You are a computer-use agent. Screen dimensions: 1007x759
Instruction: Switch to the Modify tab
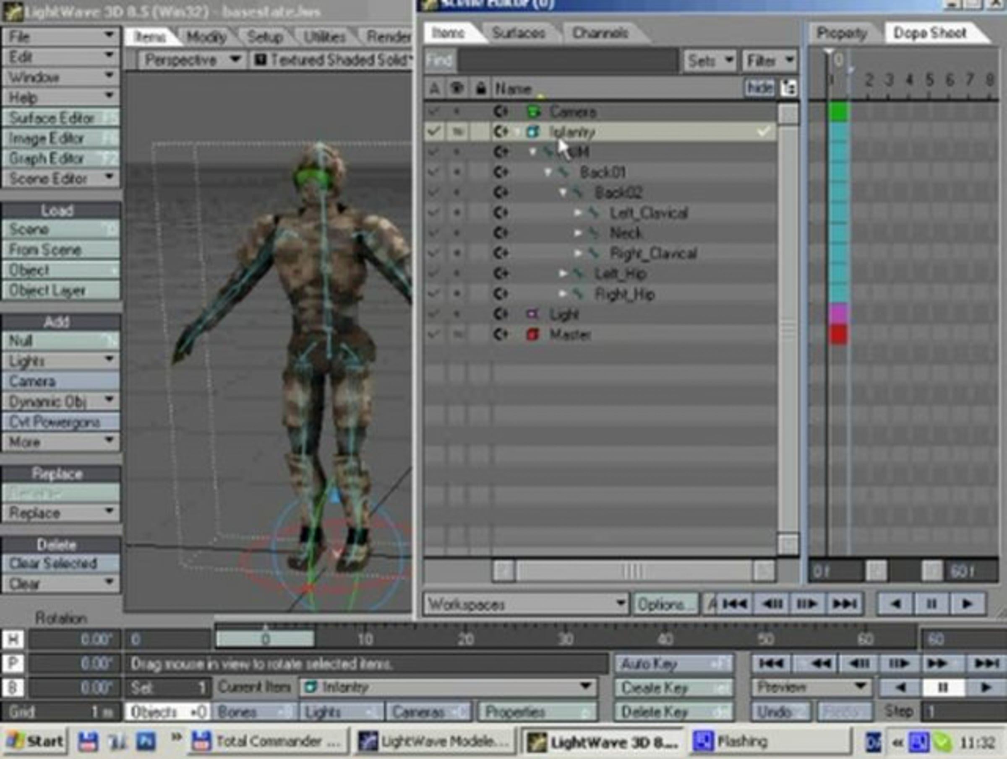(x=207, y=36)
